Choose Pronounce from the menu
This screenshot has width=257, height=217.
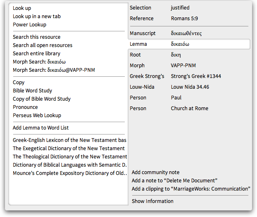(x=25, y=107)
